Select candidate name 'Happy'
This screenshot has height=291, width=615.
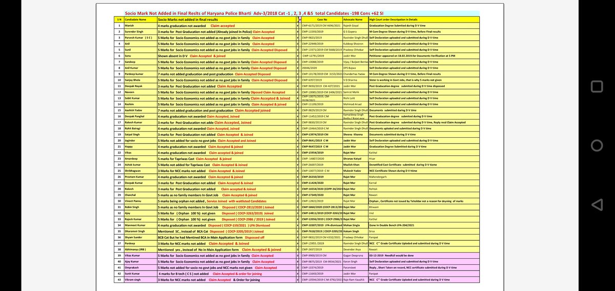130,147
